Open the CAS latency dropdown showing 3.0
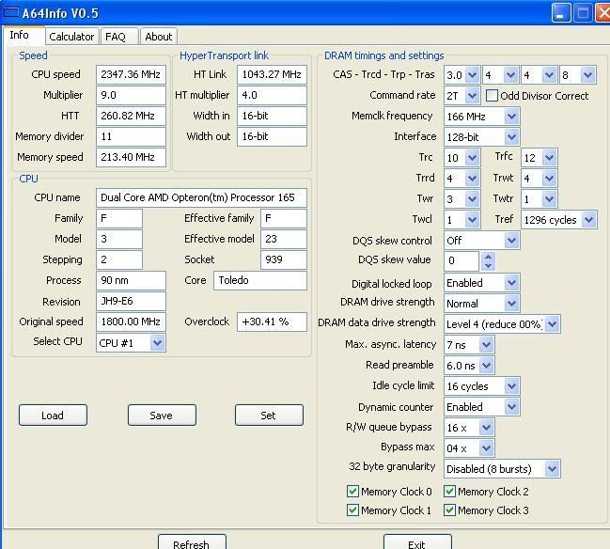The image size is (610, 549). click(x=461, y=74)
